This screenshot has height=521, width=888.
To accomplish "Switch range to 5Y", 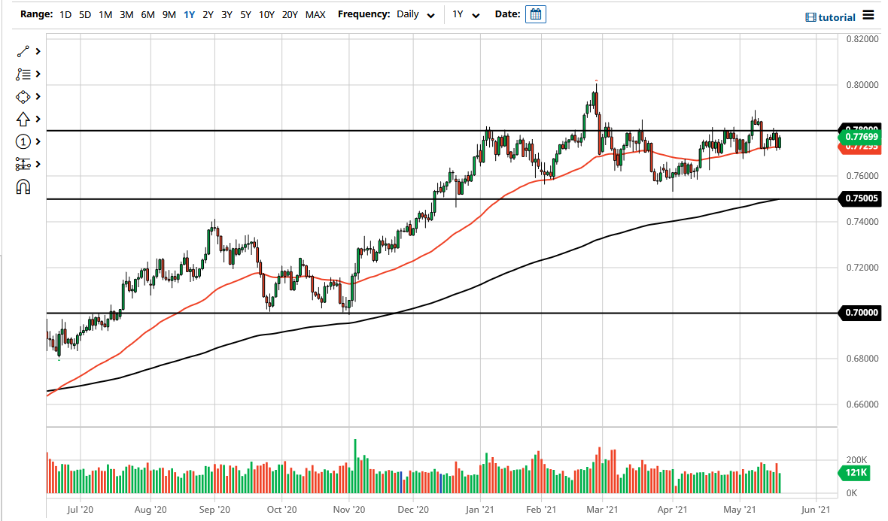I will pyautogui.click(x=245, y=14).
